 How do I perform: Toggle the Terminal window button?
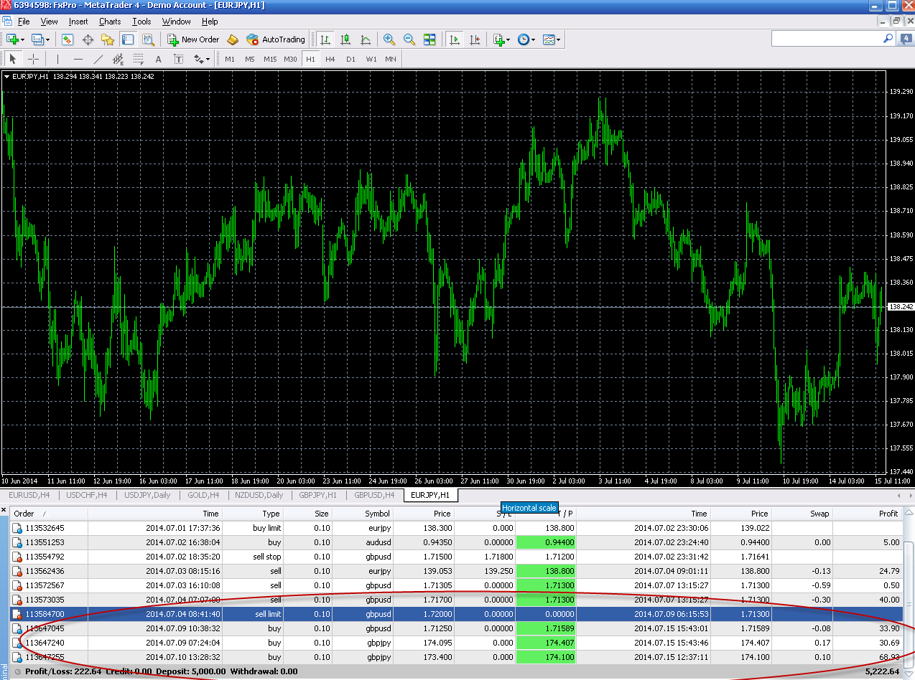pyautogui.click(x=127, y=39)
